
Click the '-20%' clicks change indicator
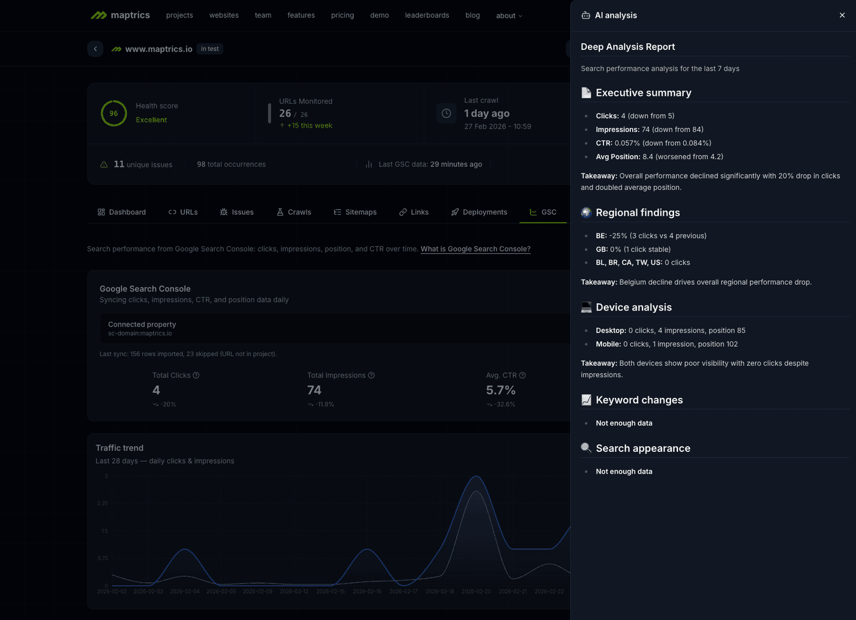[x=164, y=405]
